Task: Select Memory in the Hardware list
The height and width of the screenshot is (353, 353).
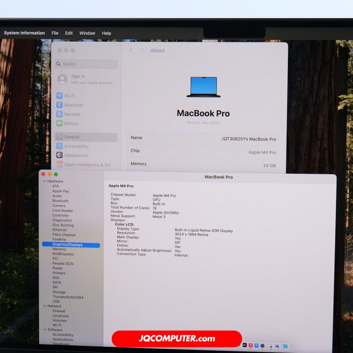Action: (x=59, y=249)
